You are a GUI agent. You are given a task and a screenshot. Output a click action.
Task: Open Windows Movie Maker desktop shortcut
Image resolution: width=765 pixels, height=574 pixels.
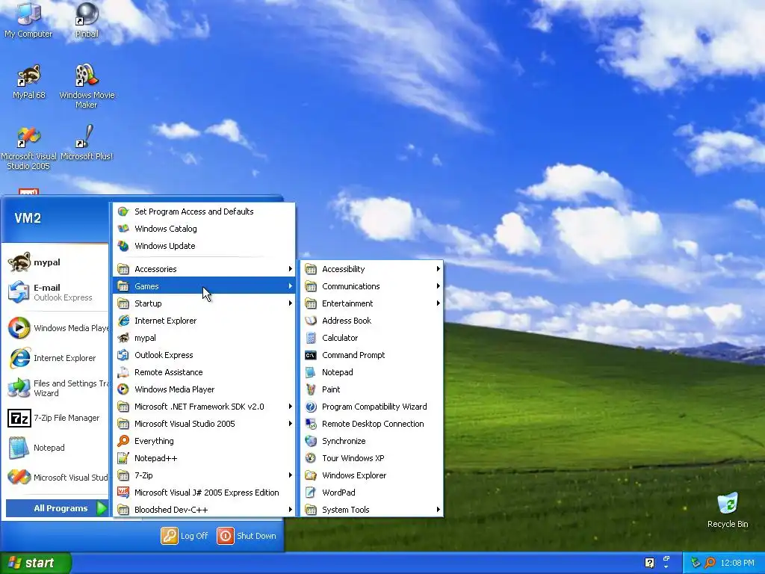(87, 86)
